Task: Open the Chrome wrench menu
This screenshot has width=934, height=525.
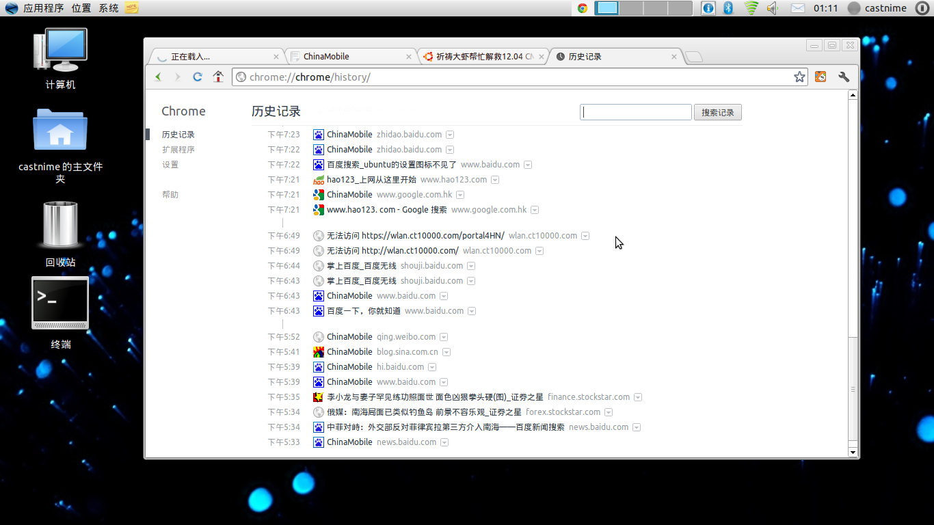Action: (x=844, y=77)
